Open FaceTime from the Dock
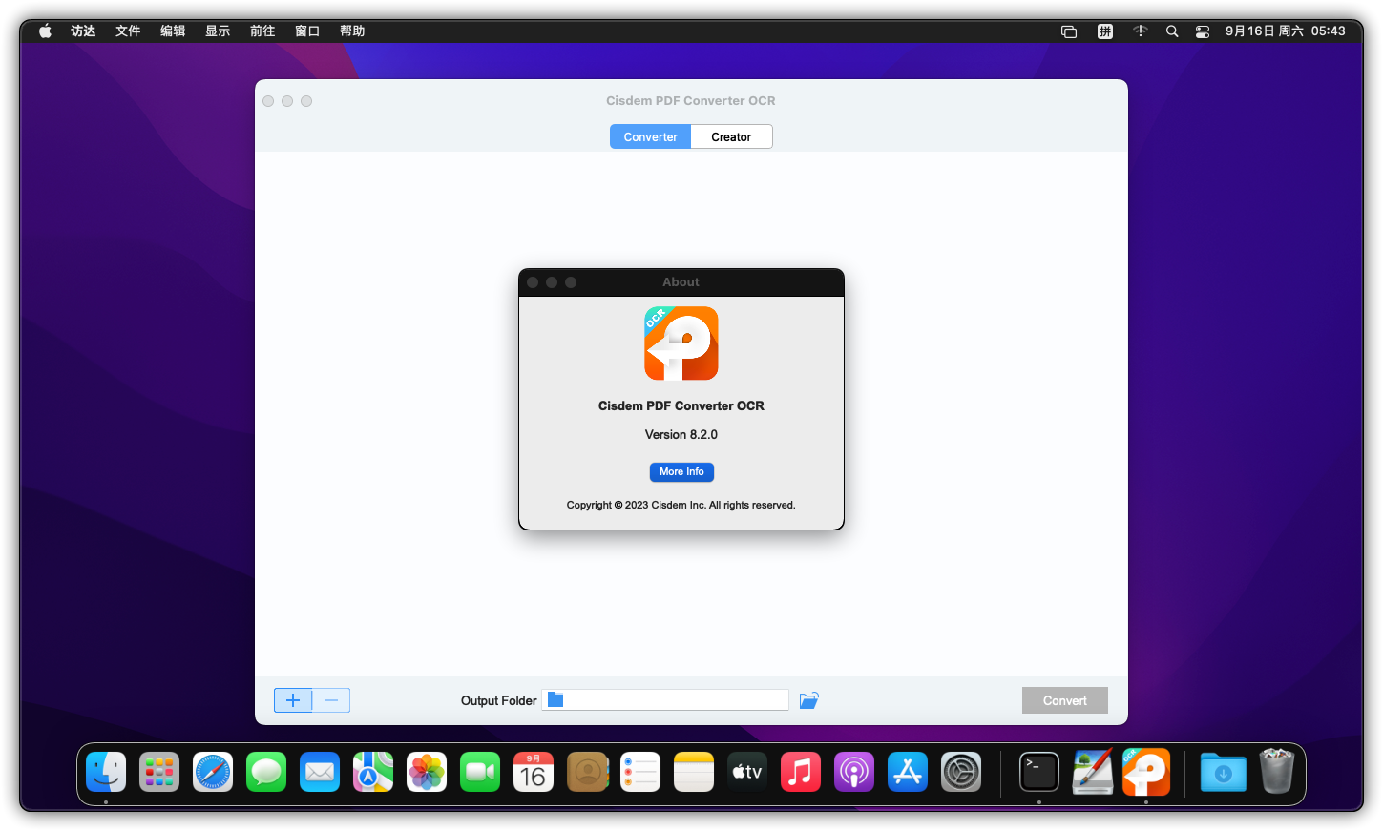The width and height of the screenshot is (1383, 831). click(x=480, y=772)
